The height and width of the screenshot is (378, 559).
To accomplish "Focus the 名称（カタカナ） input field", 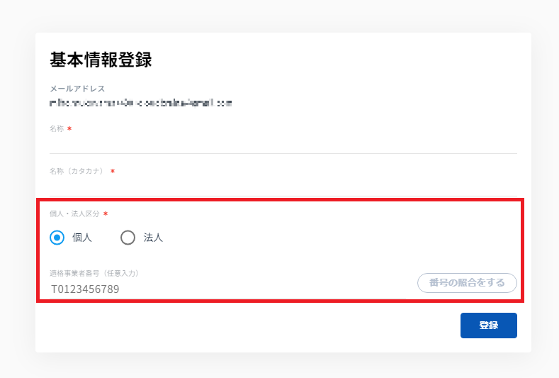I will point(283,187).
